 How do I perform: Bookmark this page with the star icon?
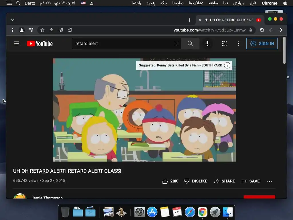pos(42,30)
